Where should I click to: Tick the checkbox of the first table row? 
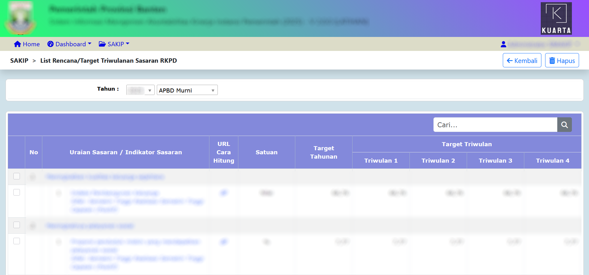click(17, 176)
